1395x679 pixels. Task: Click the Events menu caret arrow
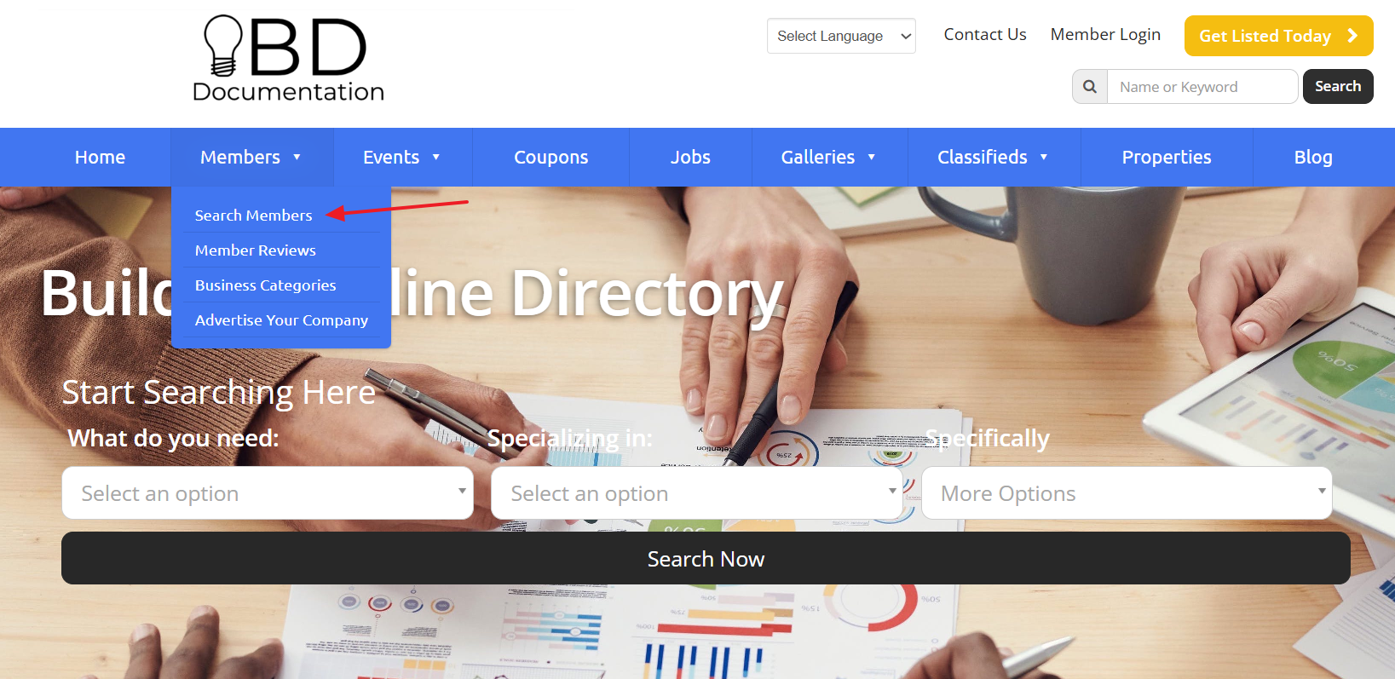pyautogui.click(x=436, y=158)
